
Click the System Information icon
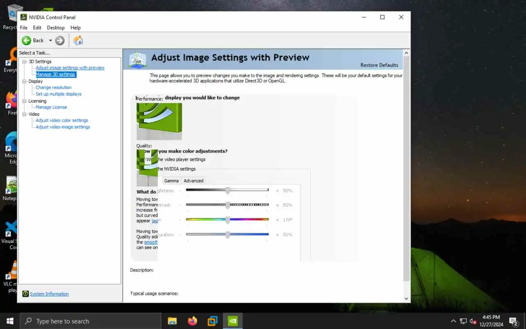coord(25,294)
